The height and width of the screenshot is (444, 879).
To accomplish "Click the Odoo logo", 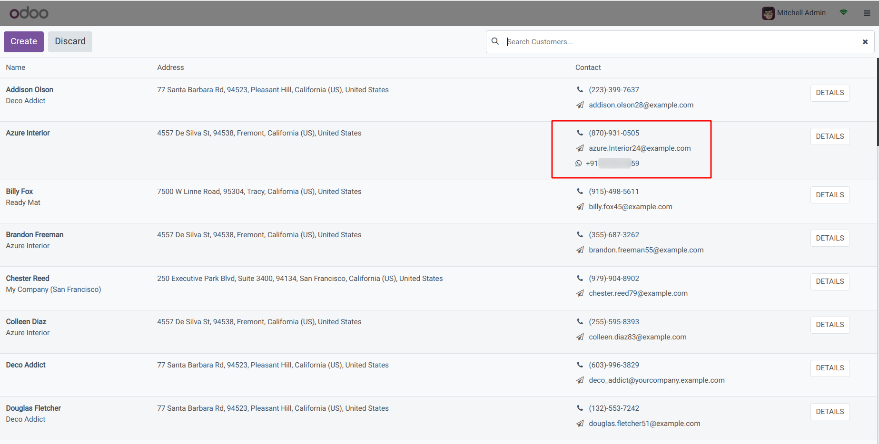I will pos(29,13).
